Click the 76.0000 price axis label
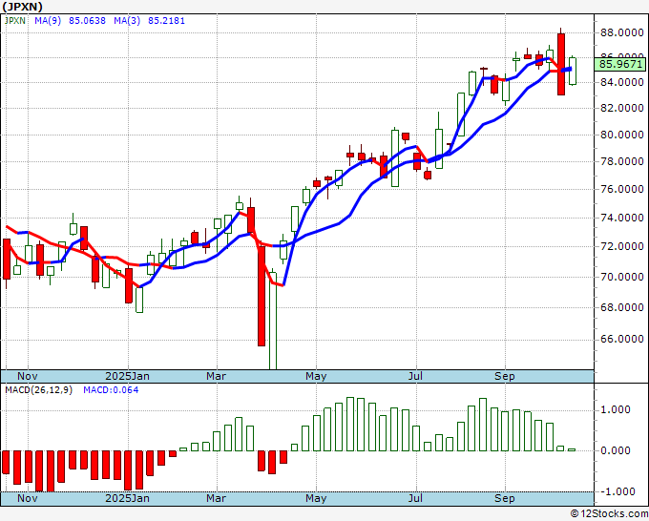 tap(621, 190)
